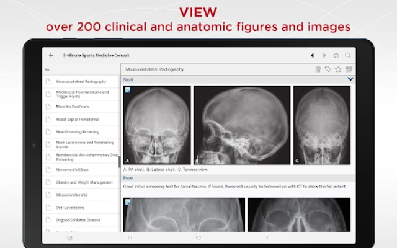397x248 pixels.
Task: Click the topic list scrollbar handle
Action: tap(119, 162)
